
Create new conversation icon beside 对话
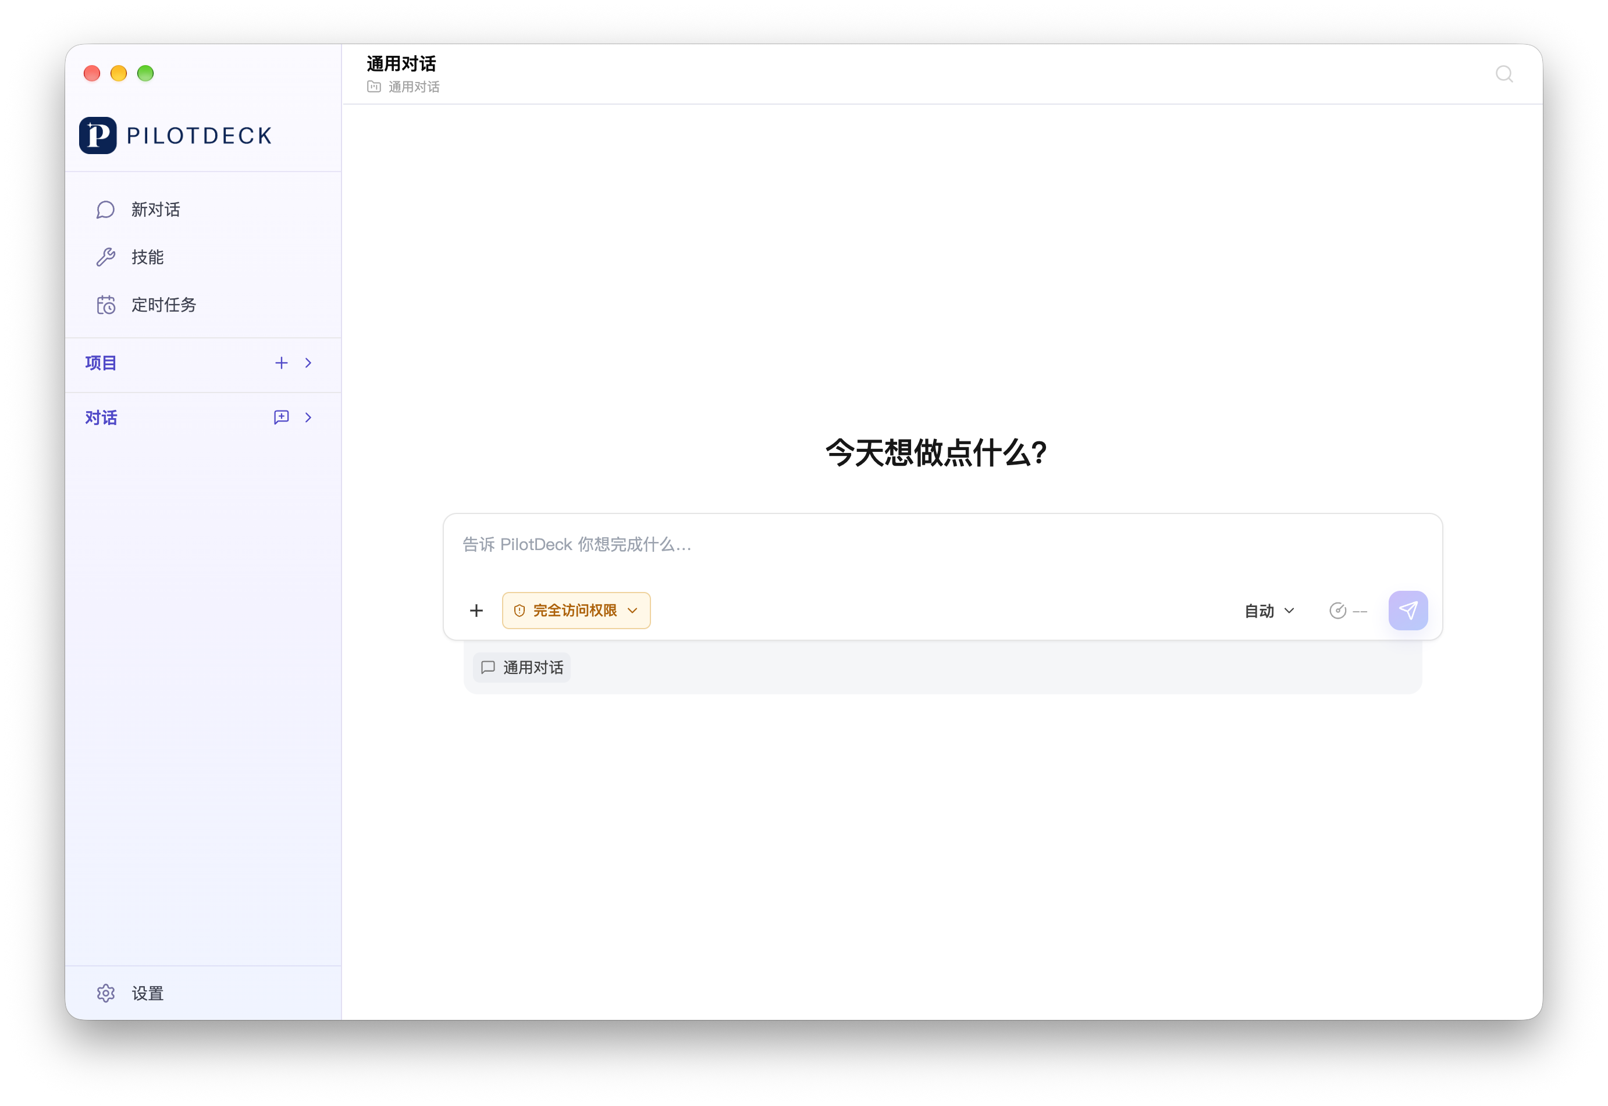coord(282,417)
